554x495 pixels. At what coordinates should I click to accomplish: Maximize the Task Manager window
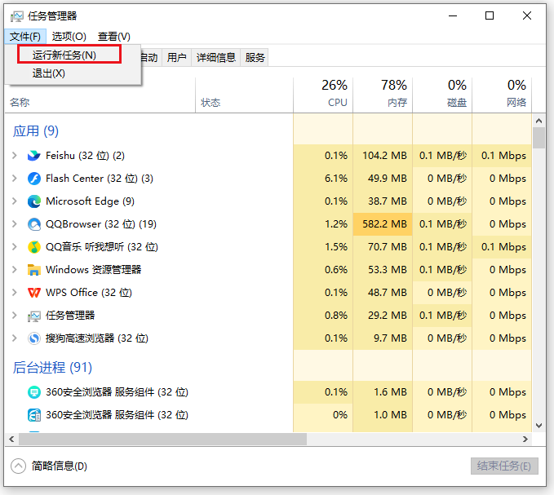pos(490,15)
